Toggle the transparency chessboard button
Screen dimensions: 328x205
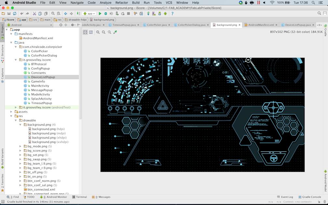[85, 32]
